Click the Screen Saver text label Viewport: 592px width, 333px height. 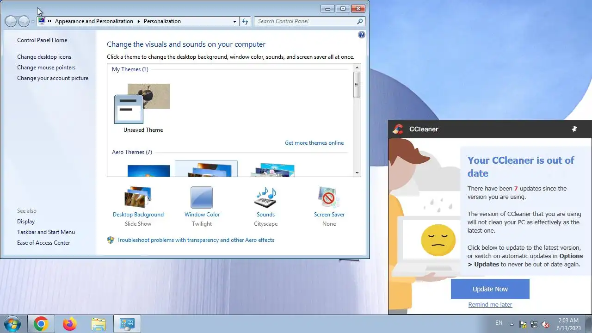[x=329, y=215]
